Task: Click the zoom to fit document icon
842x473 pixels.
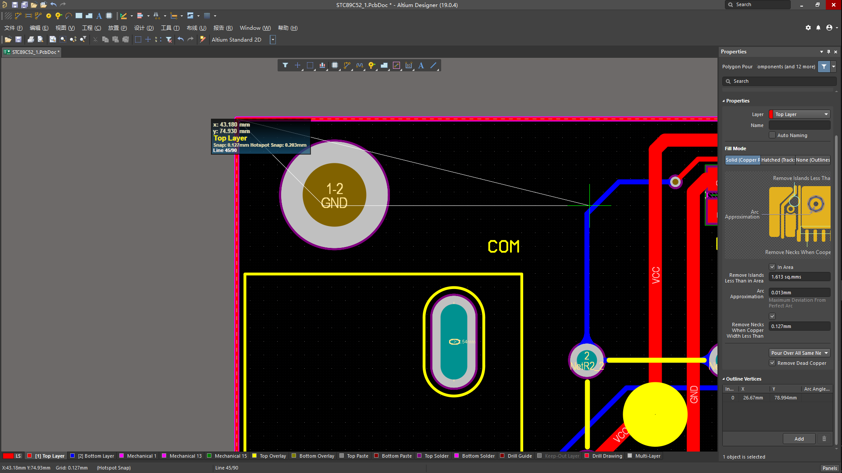Action: point(53,39)
